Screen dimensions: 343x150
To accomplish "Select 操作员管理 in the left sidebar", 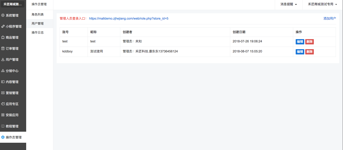I will coord(13,137).
